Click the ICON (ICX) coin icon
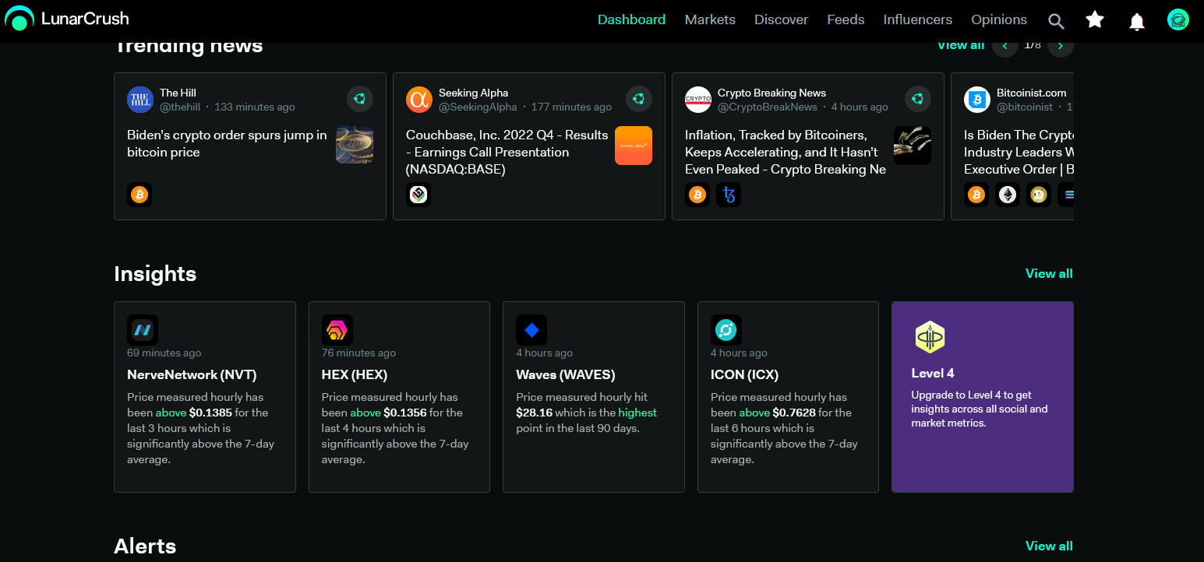 [x=726, y=330]
